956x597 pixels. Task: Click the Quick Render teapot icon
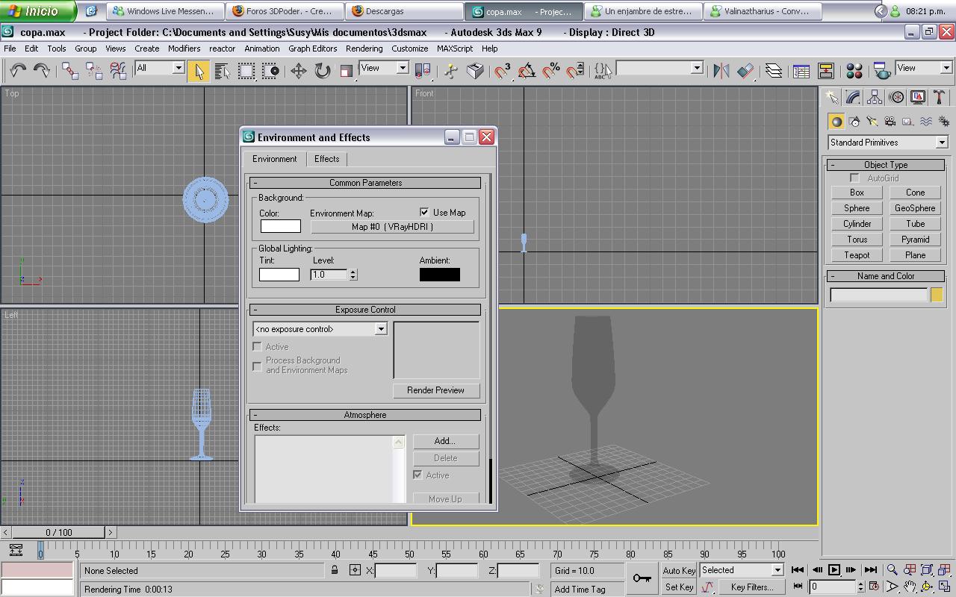pyautogui.click(x=882, y=70)
